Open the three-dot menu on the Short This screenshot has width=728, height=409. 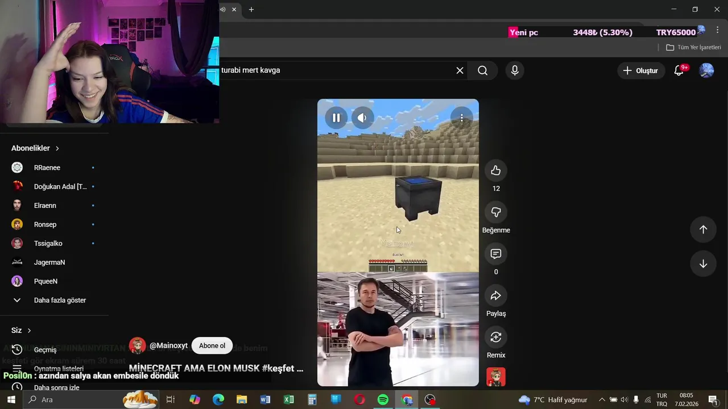tap(462, 118)
